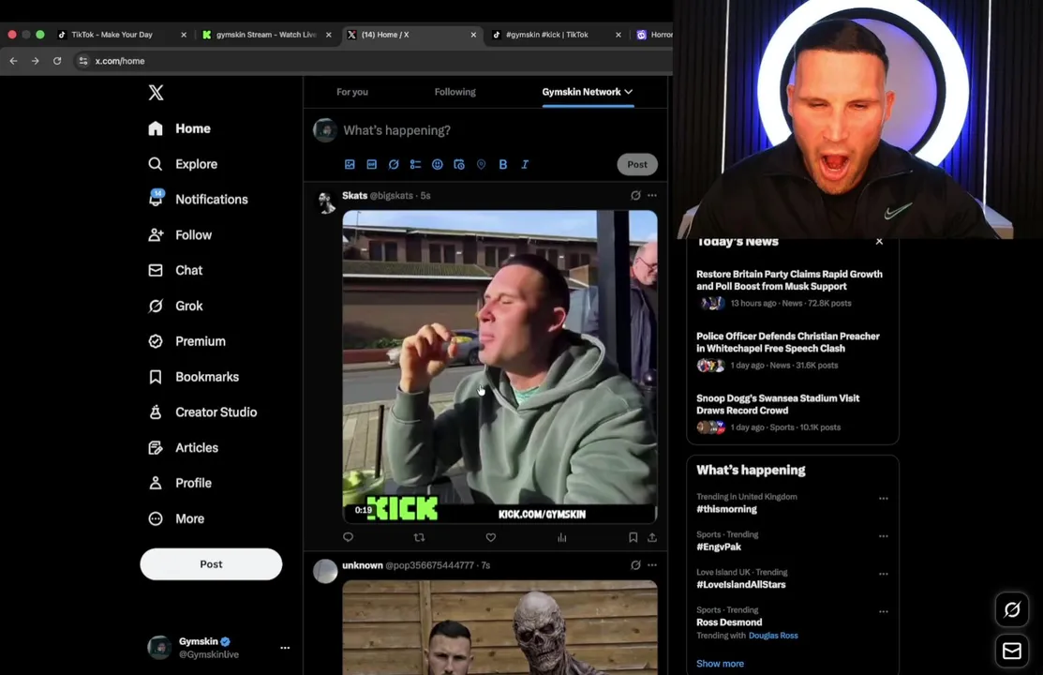The width and height of the screenshot is (1043, 675).
Task: Open Chat from the sidebar
Action: point(175,270)
